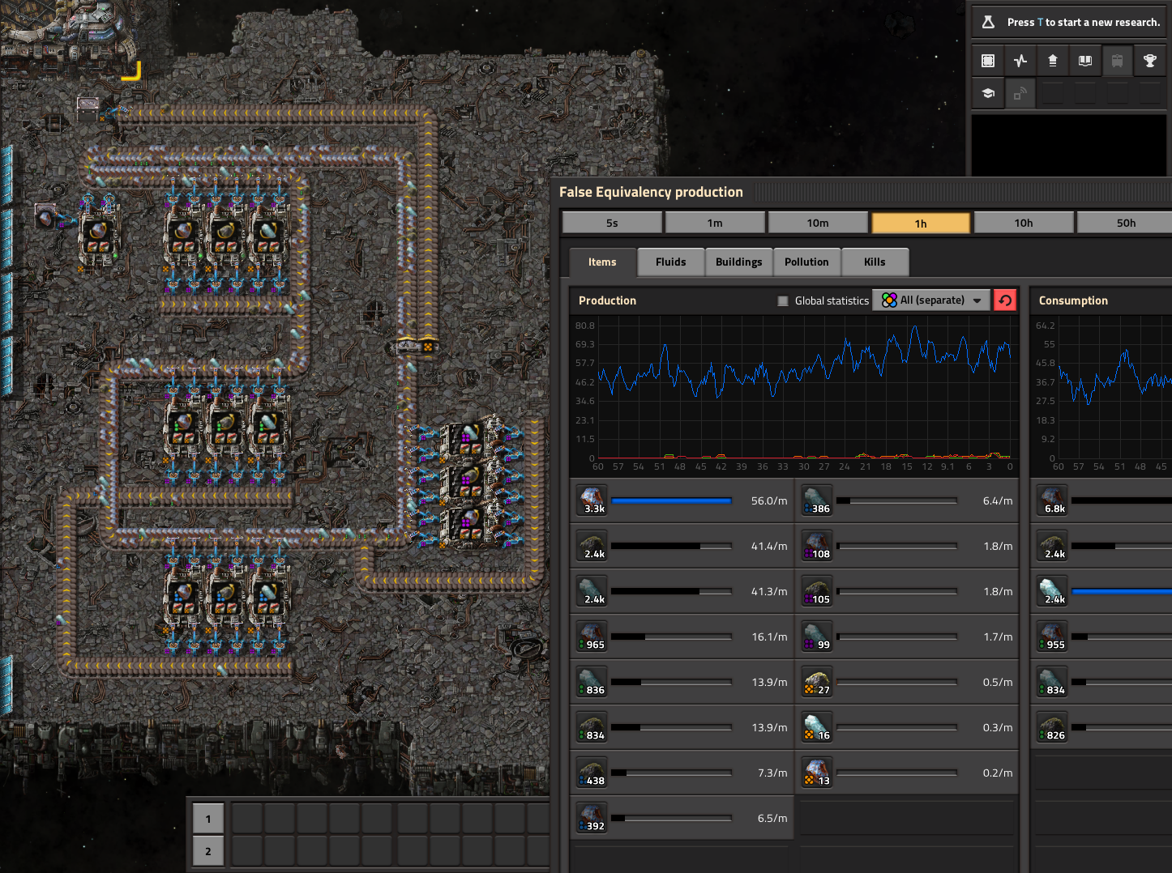Click the '6.4/m' rate value
The image size is (1172, 873).
(x=998, y=500)
